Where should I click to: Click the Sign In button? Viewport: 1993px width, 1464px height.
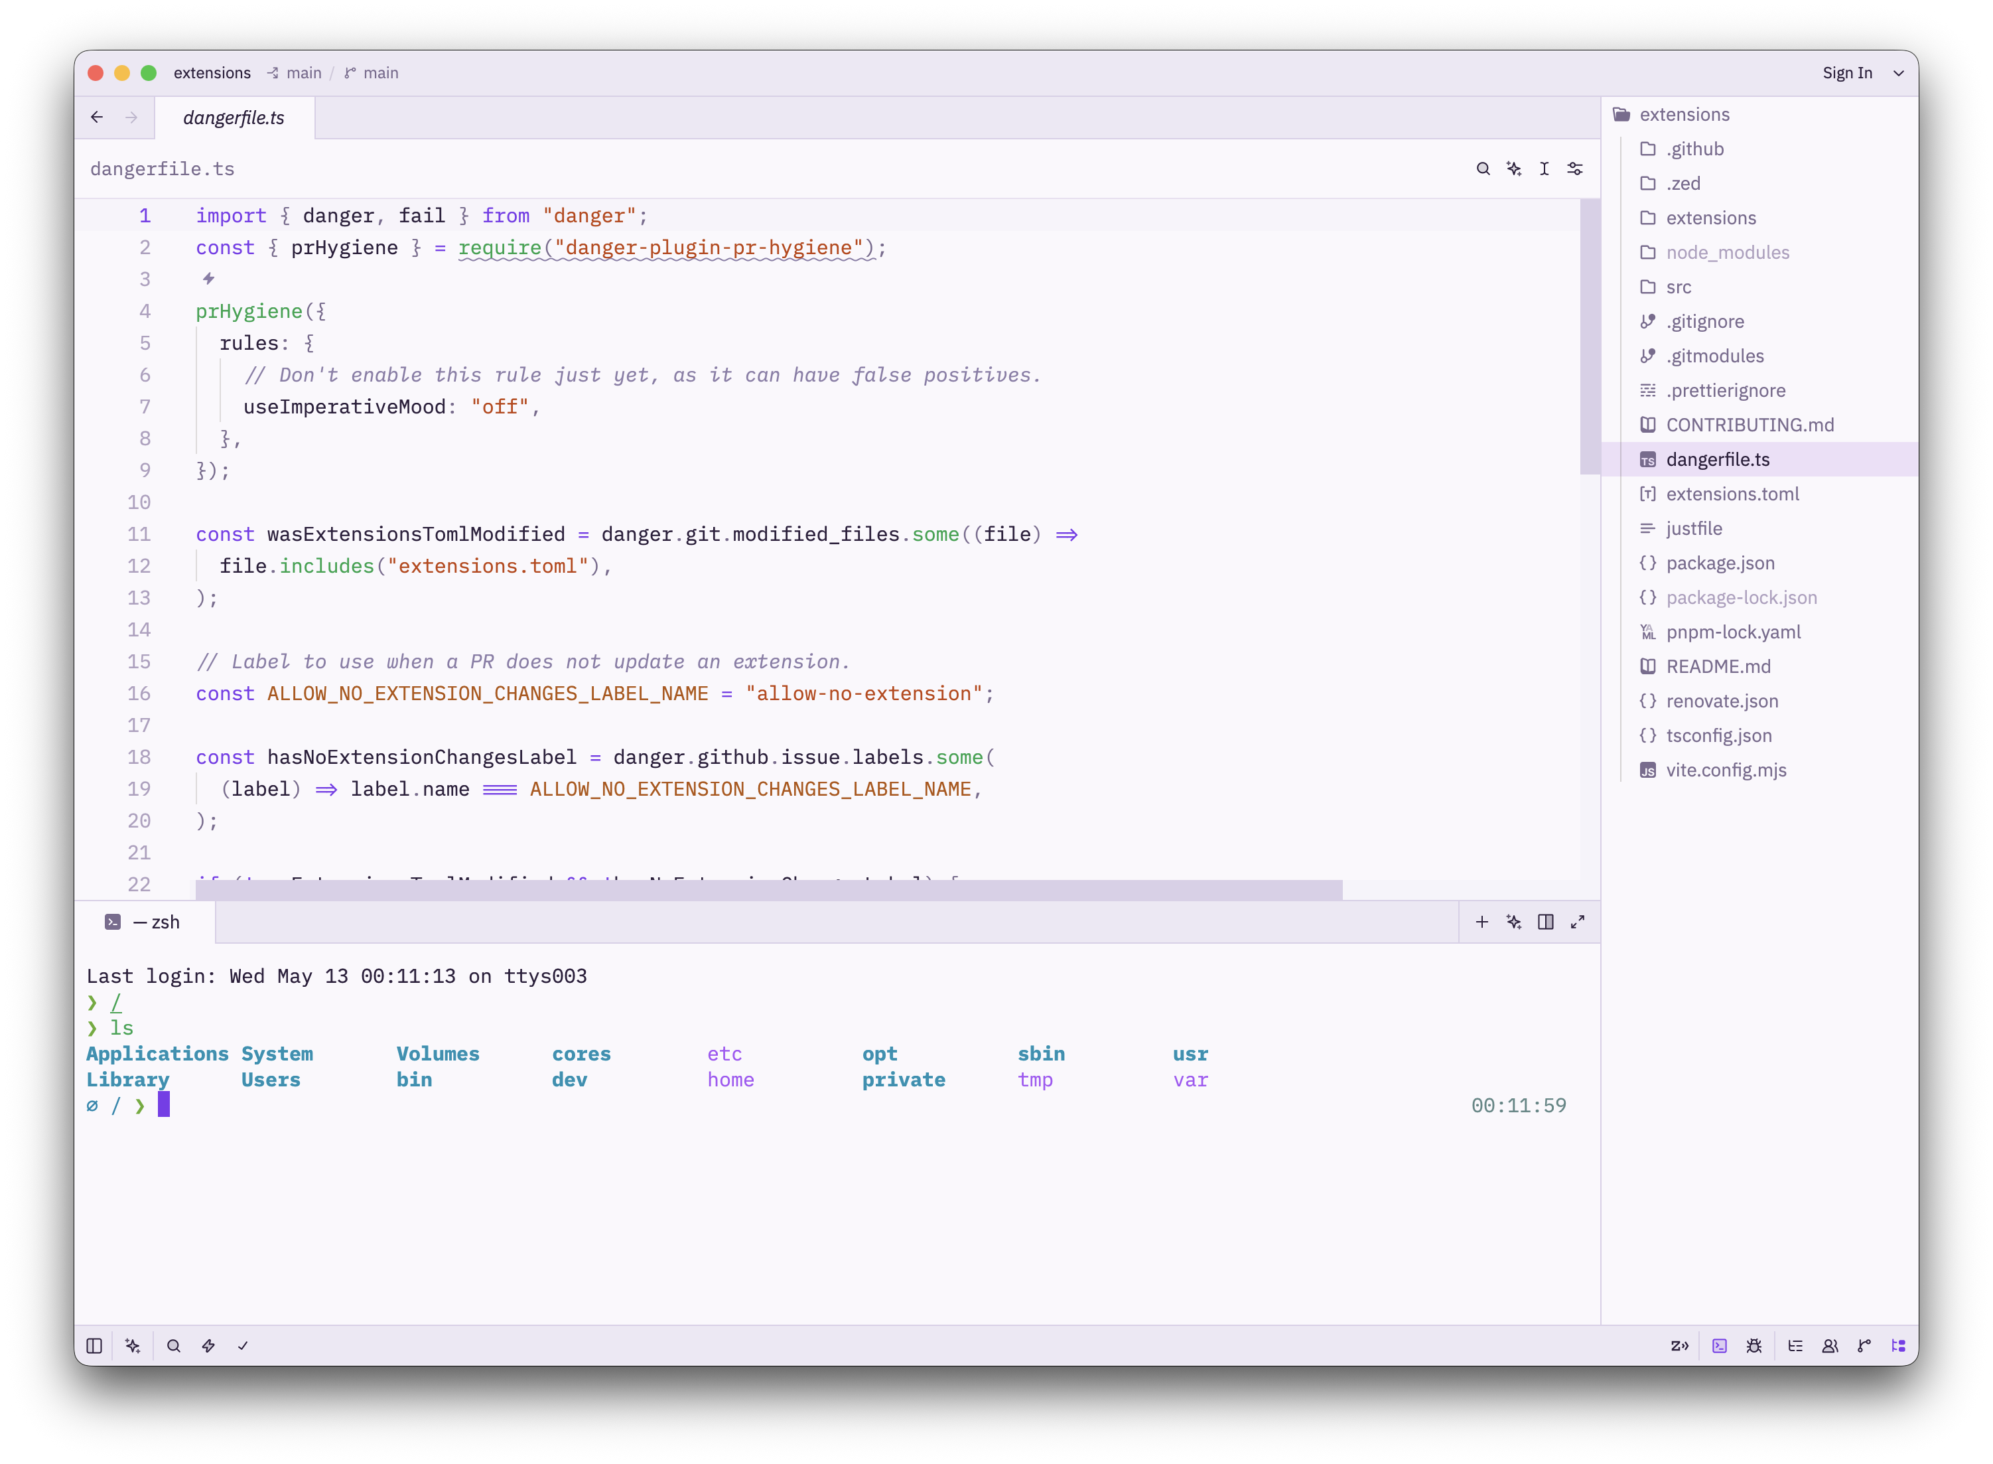pyautogui.click(x=1847, y=72)
